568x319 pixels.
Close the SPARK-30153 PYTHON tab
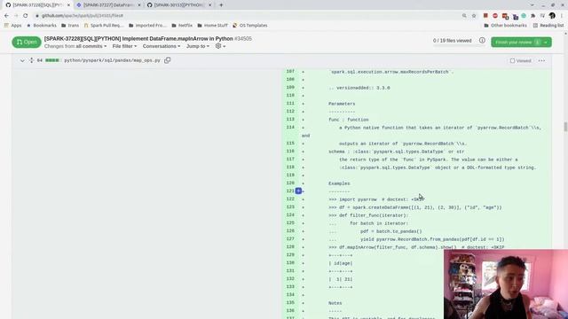209,5
